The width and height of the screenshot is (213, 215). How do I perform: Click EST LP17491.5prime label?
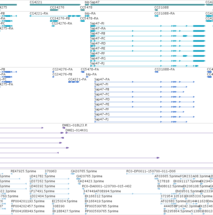[42, 191]
